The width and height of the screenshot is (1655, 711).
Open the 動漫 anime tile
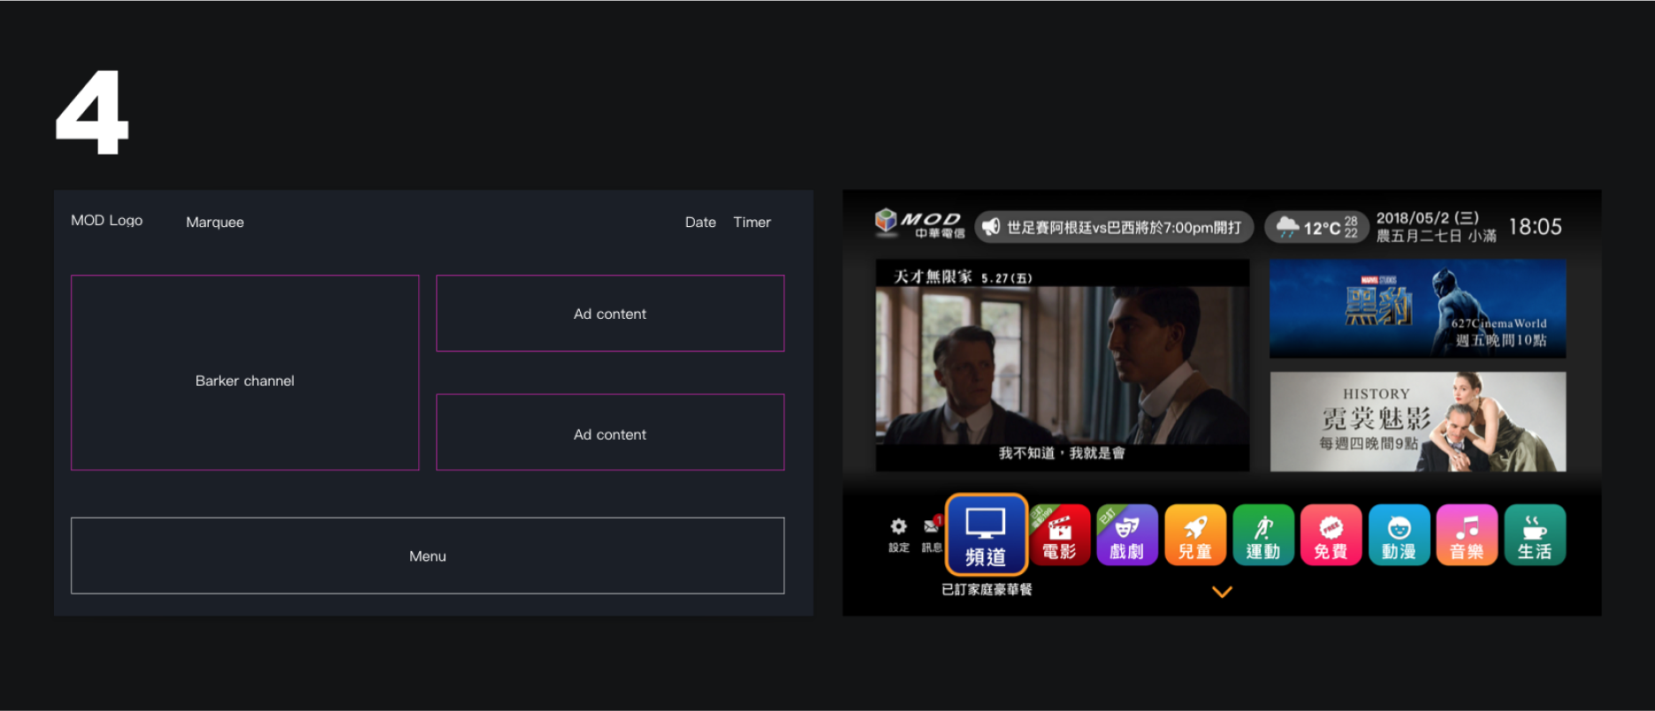(x=1399, y=535)
